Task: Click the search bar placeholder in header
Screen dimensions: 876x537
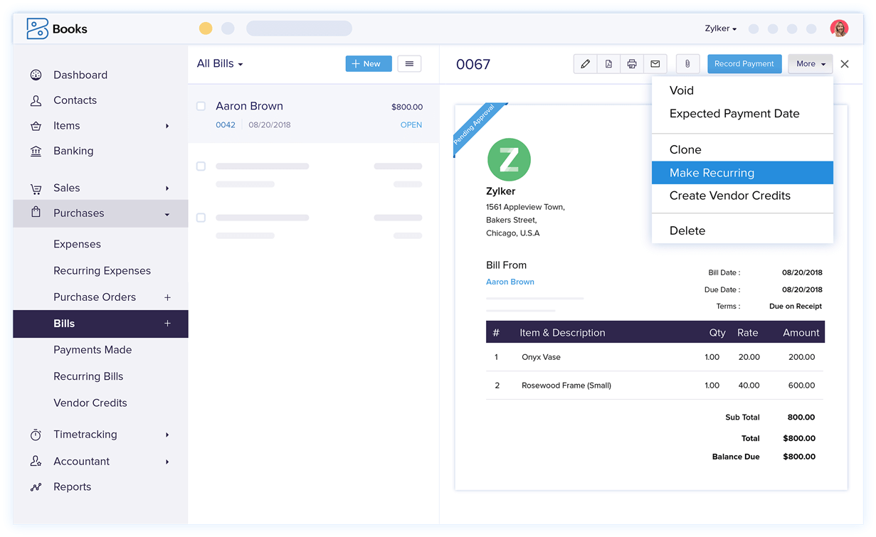Action: pyautogui.click(x=299, y=28)
